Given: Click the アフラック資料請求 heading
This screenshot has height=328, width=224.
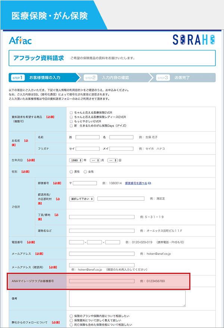Looking at the screenshot, I should tap(39, 58).
